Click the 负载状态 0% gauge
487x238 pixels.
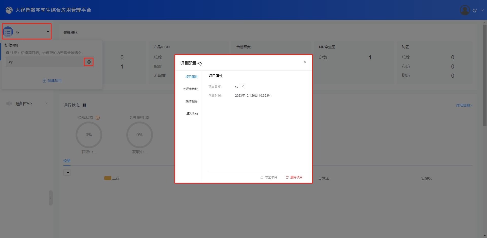pos(89,135)
